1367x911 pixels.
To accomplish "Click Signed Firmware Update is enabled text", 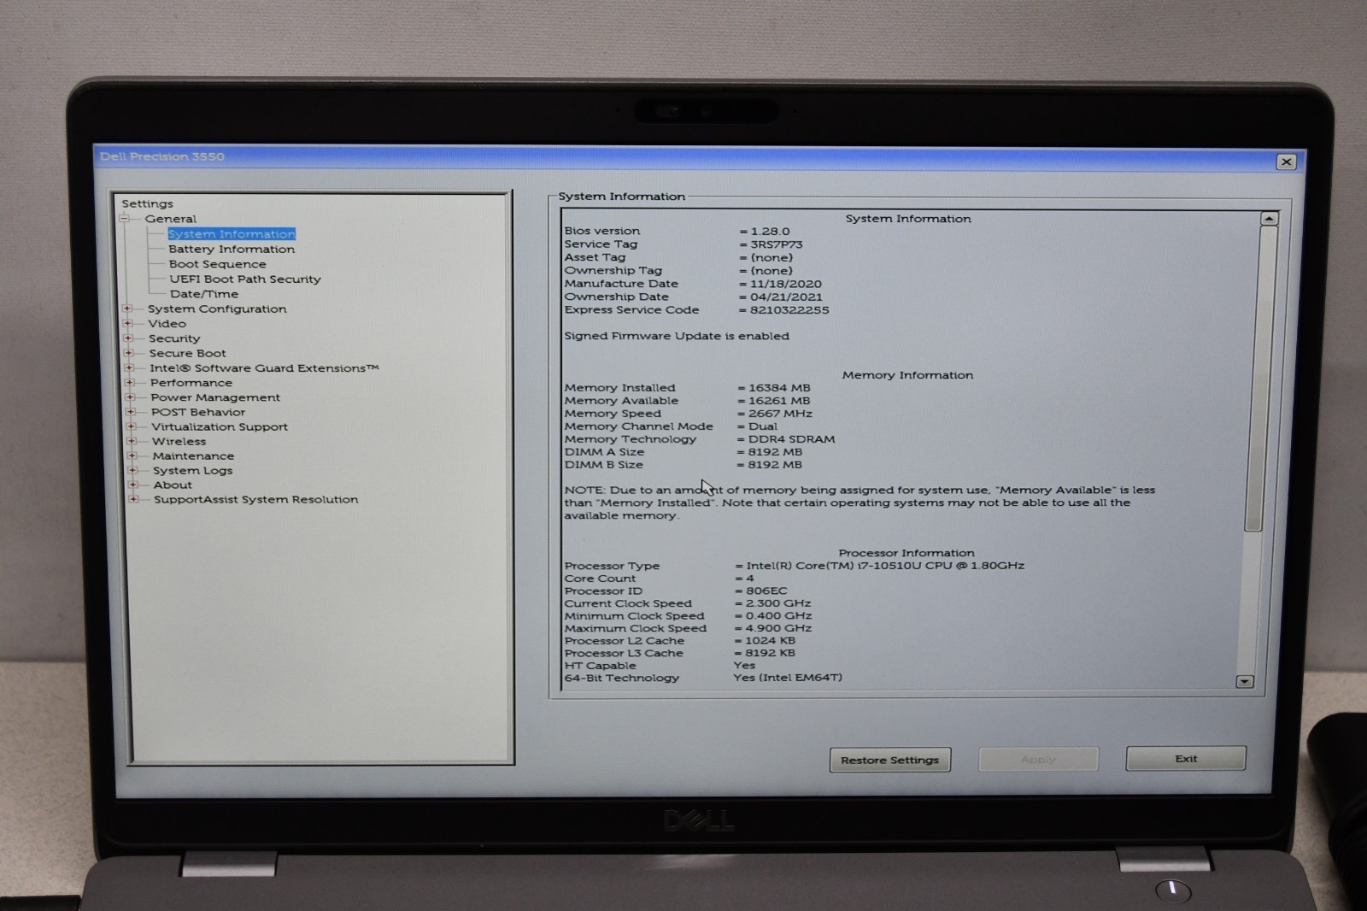I will click(677, 336).
